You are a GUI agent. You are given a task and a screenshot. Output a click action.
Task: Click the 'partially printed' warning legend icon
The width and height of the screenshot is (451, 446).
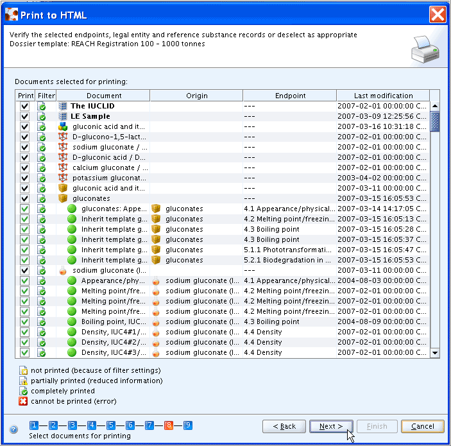(x=23, y=381)
